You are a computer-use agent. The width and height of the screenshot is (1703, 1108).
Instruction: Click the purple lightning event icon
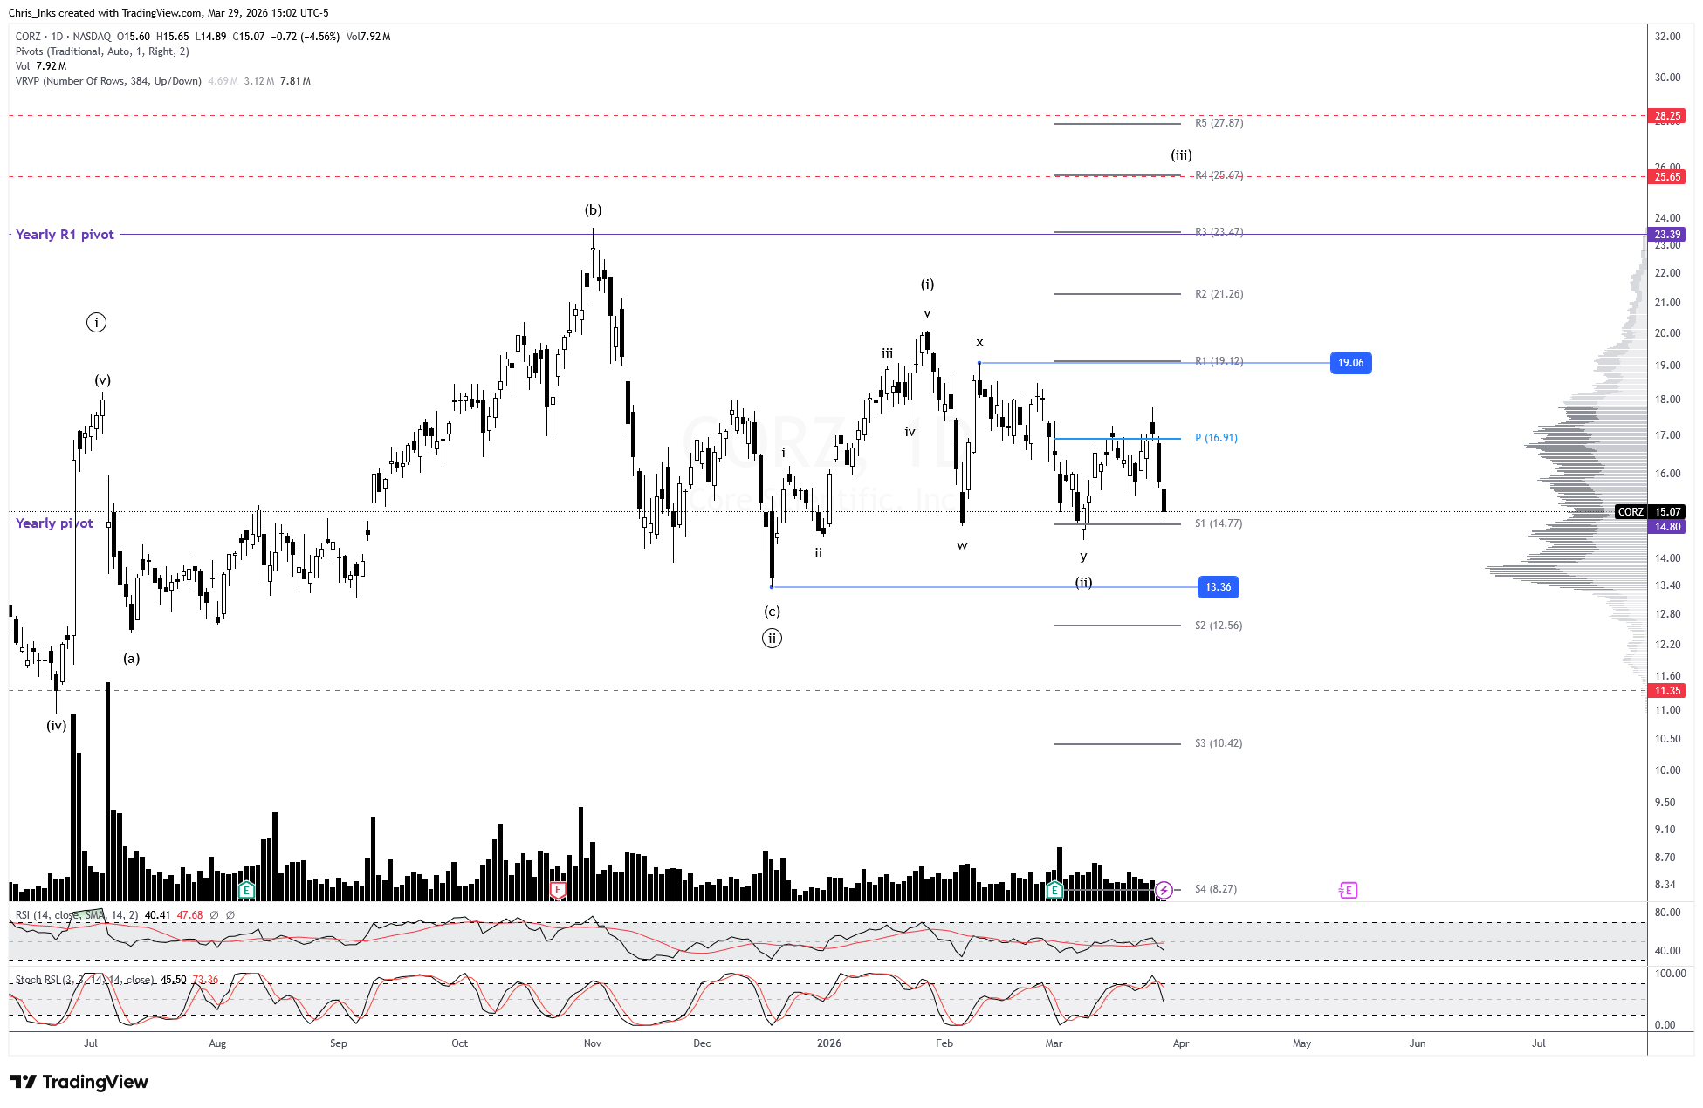pyautogui.click(x=1164, y=890)
